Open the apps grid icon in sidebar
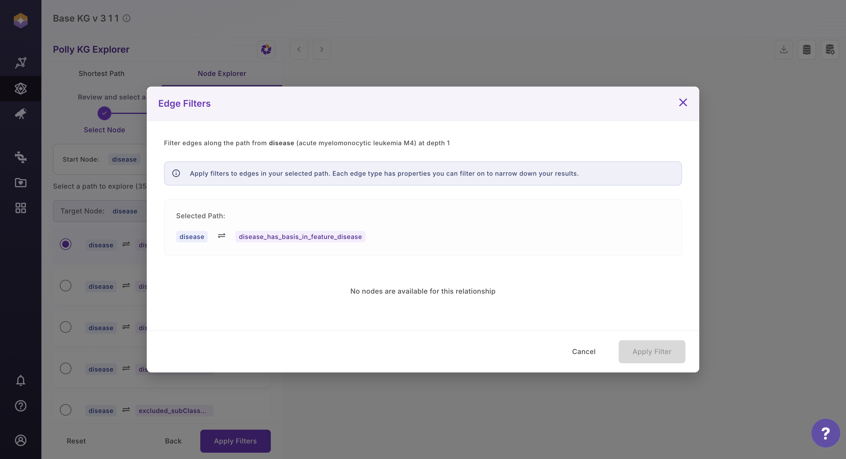Screen dimensions: 846x459 (x=20, y=208)
